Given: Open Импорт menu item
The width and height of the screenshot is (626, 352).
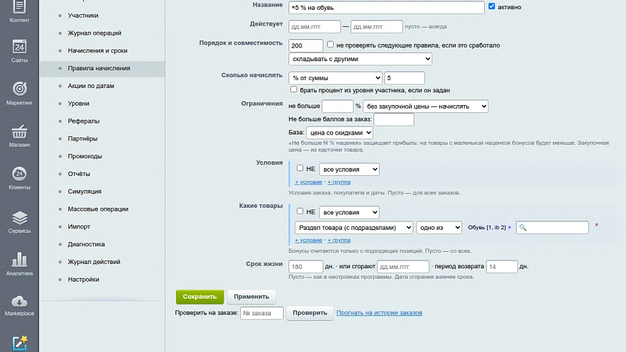Looking at the screenshot, I should coord(79,226).
